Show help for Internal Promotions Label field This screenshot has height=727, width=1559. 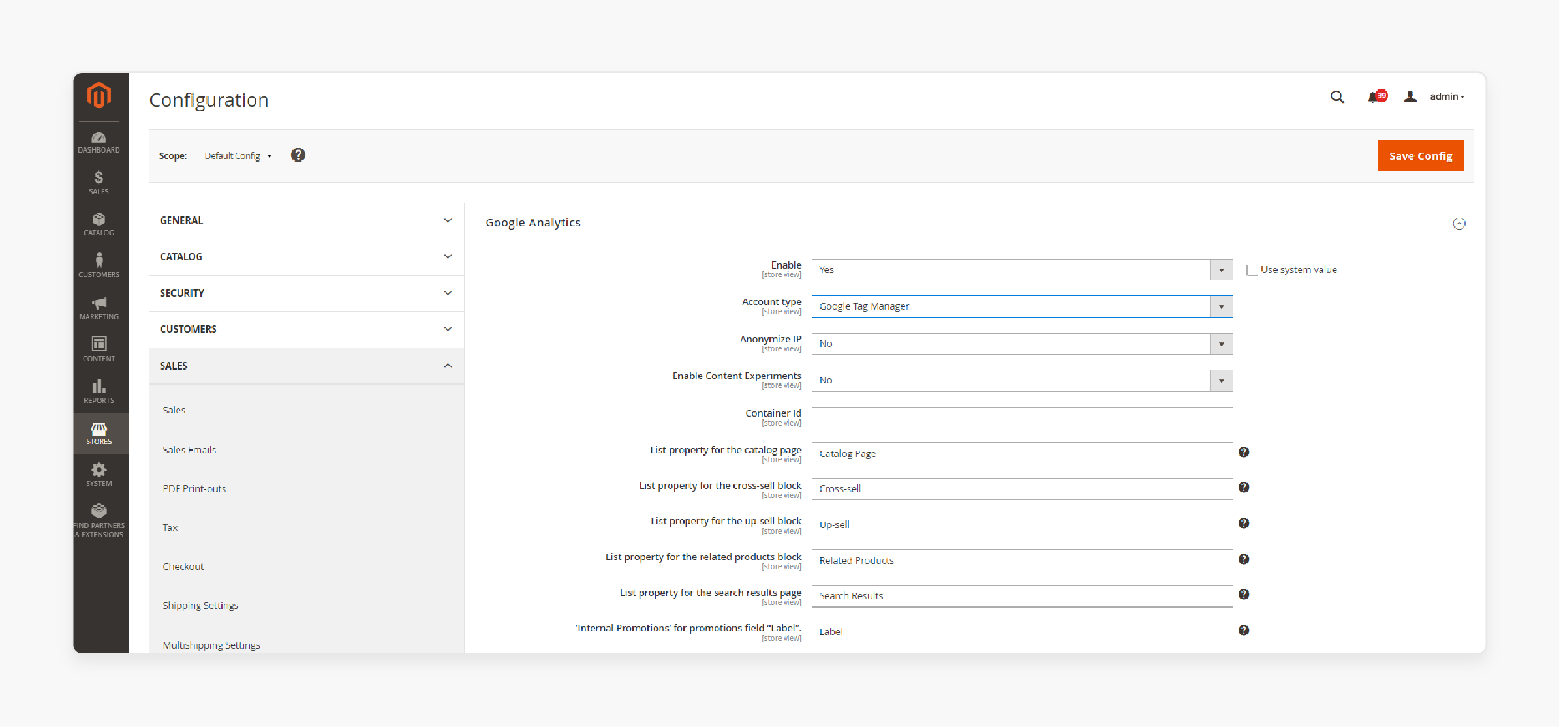click(x=1244, y=631)
